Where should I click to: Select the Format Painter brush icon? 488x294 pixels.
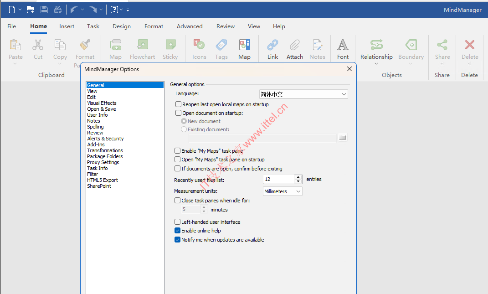pos(85,45)
